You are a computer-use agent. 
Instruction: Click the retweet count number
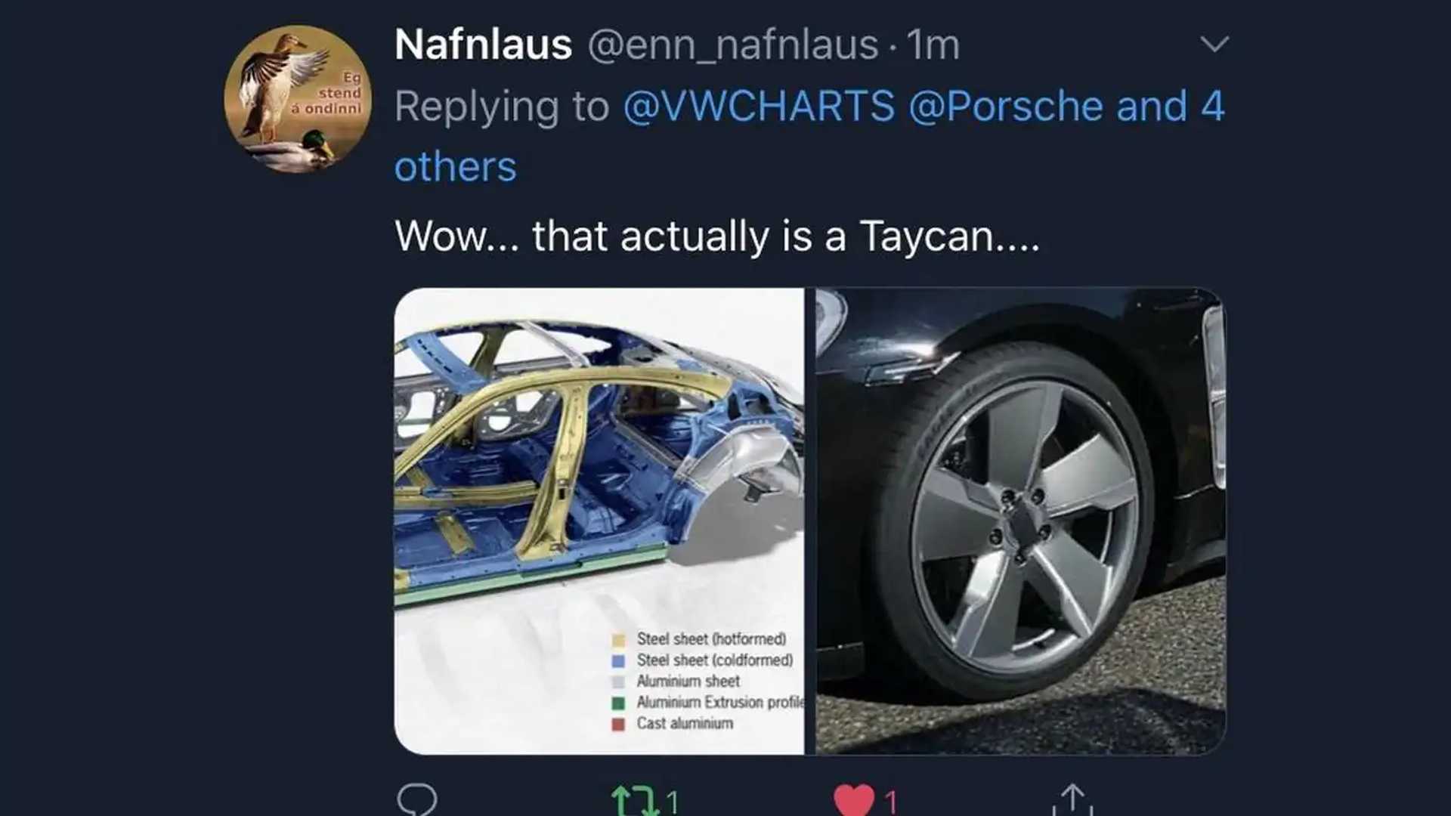(x=672, y=802)
